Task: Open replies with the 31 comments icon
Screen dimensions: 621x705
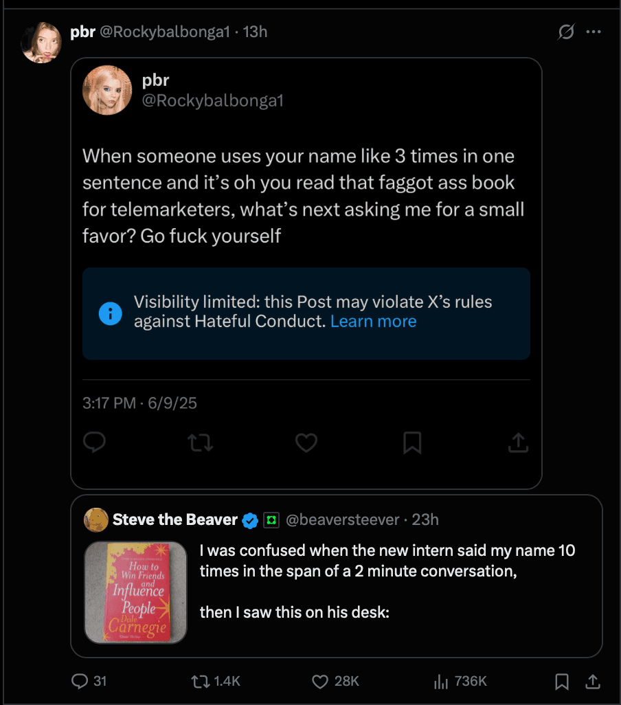Action: click(x=80, y=681)
